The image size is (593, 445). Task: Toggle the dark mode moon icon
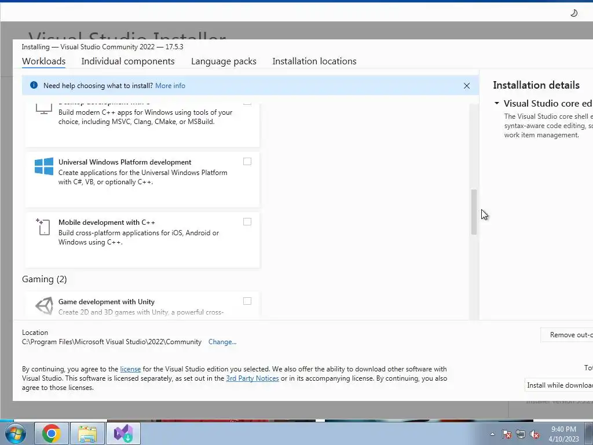[x=574, y=13]
